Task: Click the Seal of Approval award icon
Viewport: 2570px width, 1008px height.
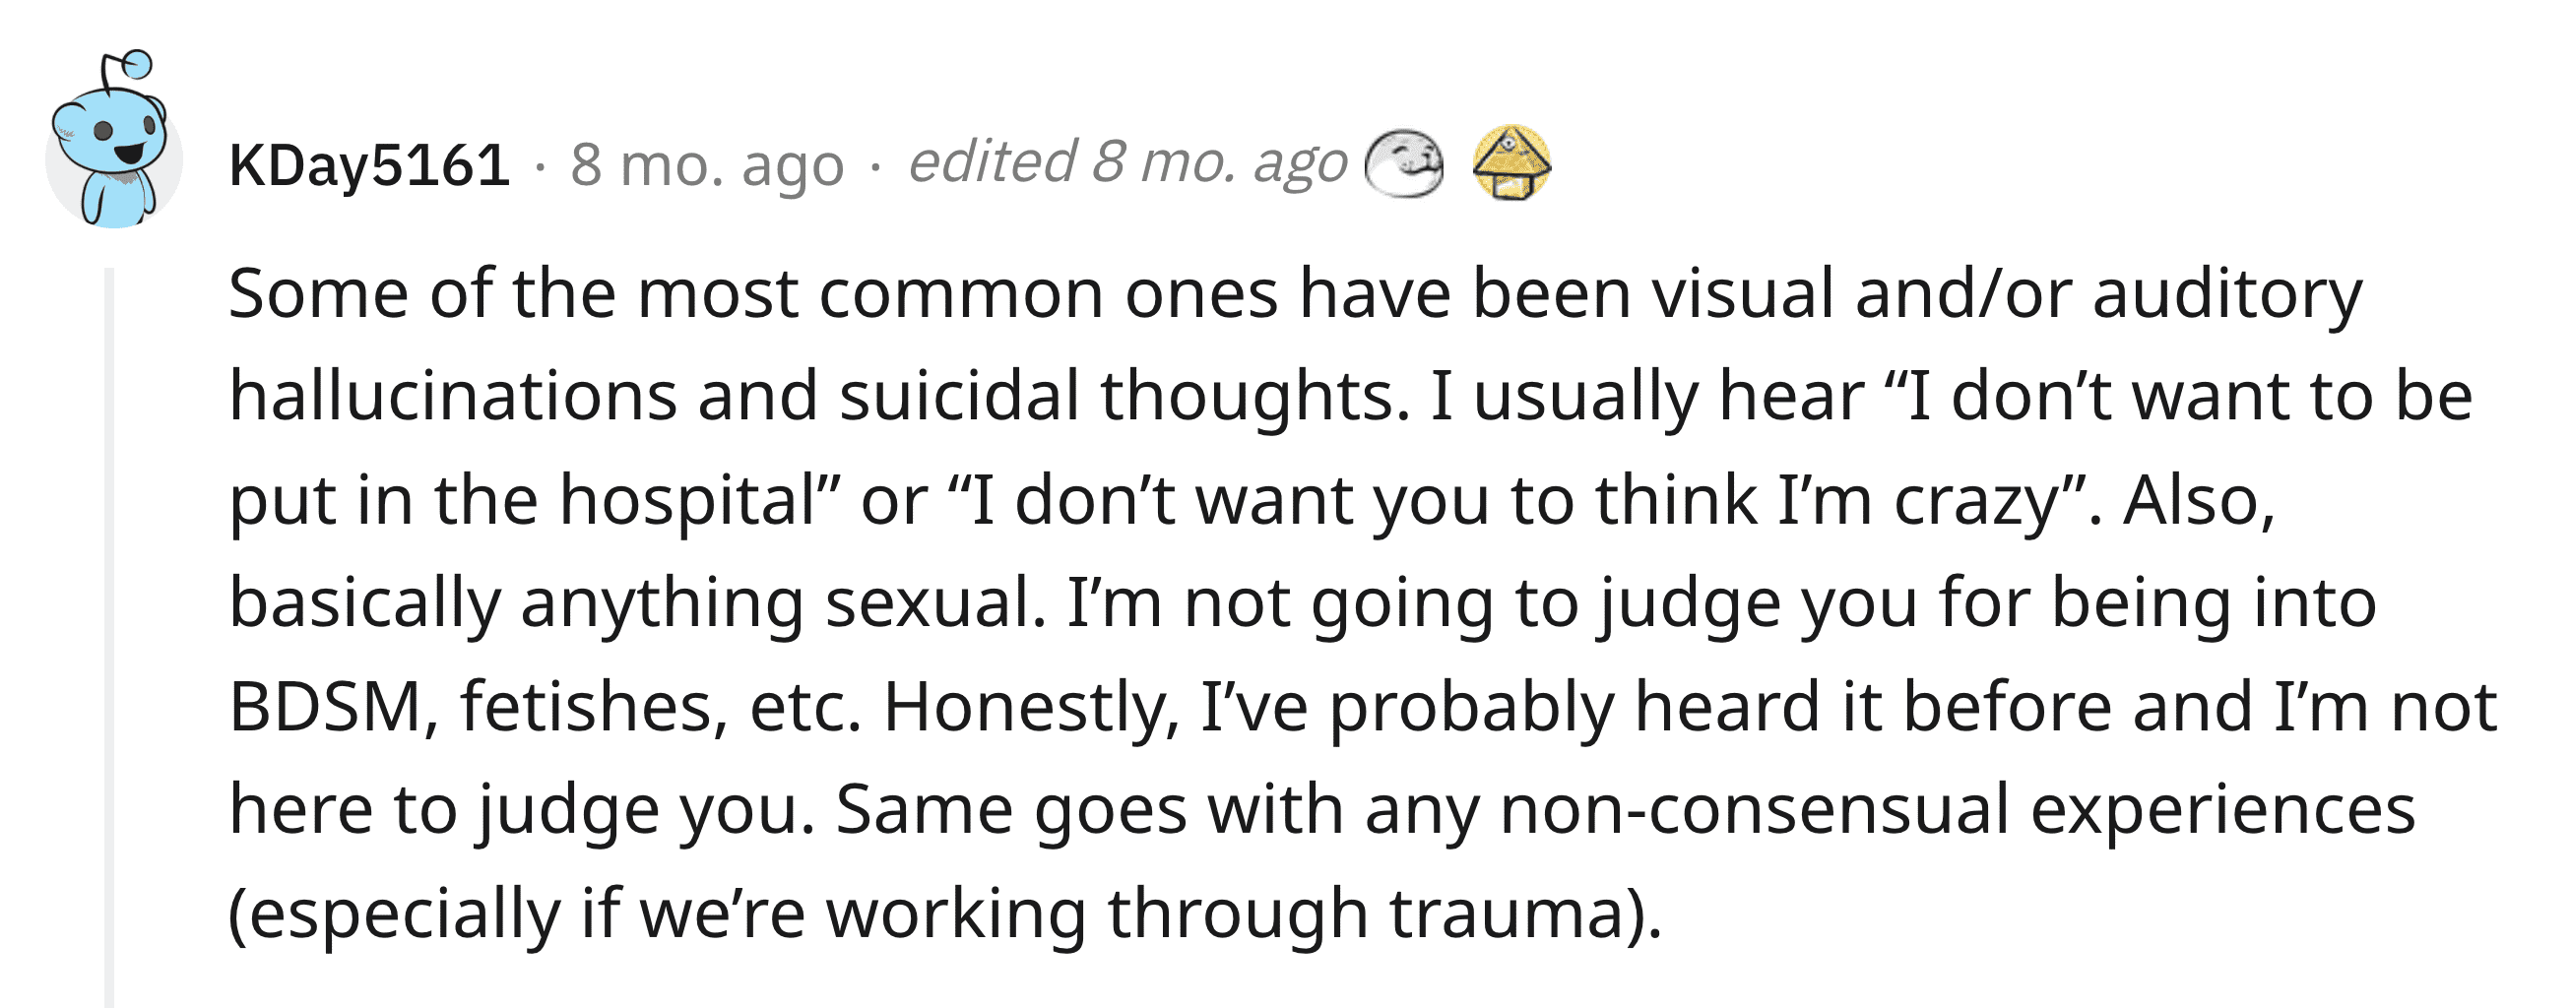Action: (x=1404, y=163)
